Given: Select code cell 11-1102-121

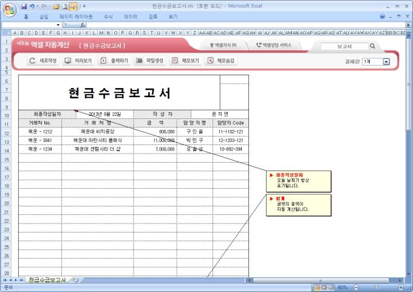Looking at the screenshot, I should click(x=231, y=132).
